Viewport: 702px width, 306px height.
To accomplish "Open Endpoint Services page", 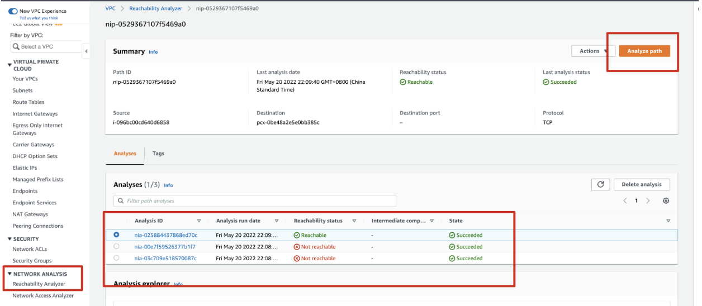I will pyautogui.click(x=35, y=203).
